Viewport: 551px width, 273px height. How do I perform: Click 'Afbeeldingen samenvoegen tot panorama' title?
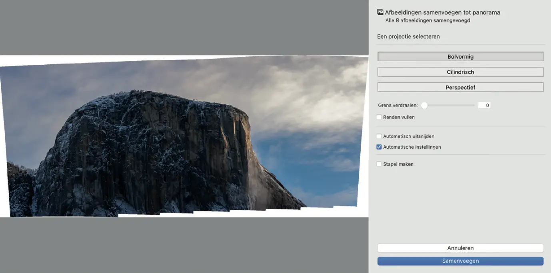tap(442, 12)
